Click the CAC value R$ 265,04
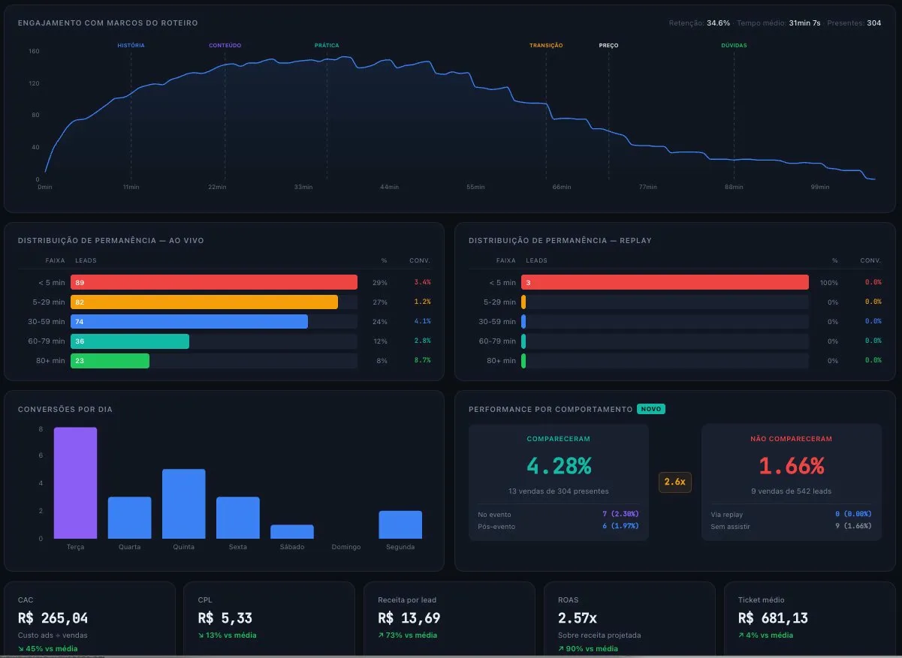The height and width of the screenshot is (658, 902). tap(53, 618)
